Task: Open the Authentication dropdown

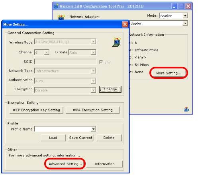Action: tap(94, 81)
